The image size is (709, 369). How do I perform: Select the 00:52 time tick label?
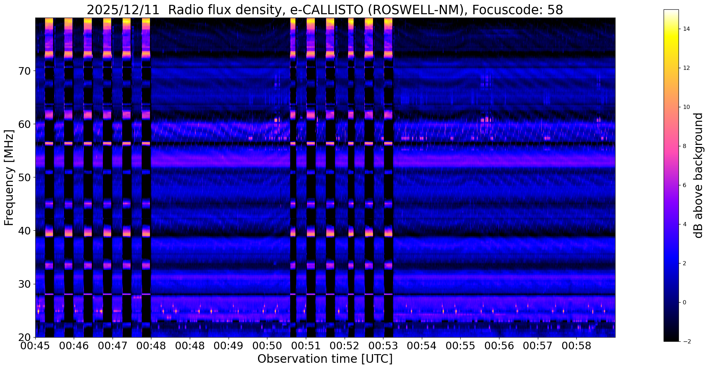[344, 345]
